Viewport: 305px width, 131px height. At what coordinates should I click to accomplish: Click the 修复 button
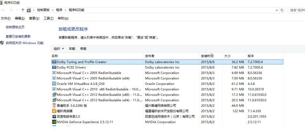coord(83,49)
